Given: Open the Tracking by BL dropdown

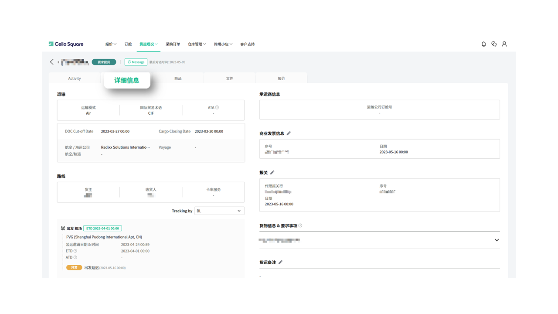Looking at the screenshot, I should 219,211.
